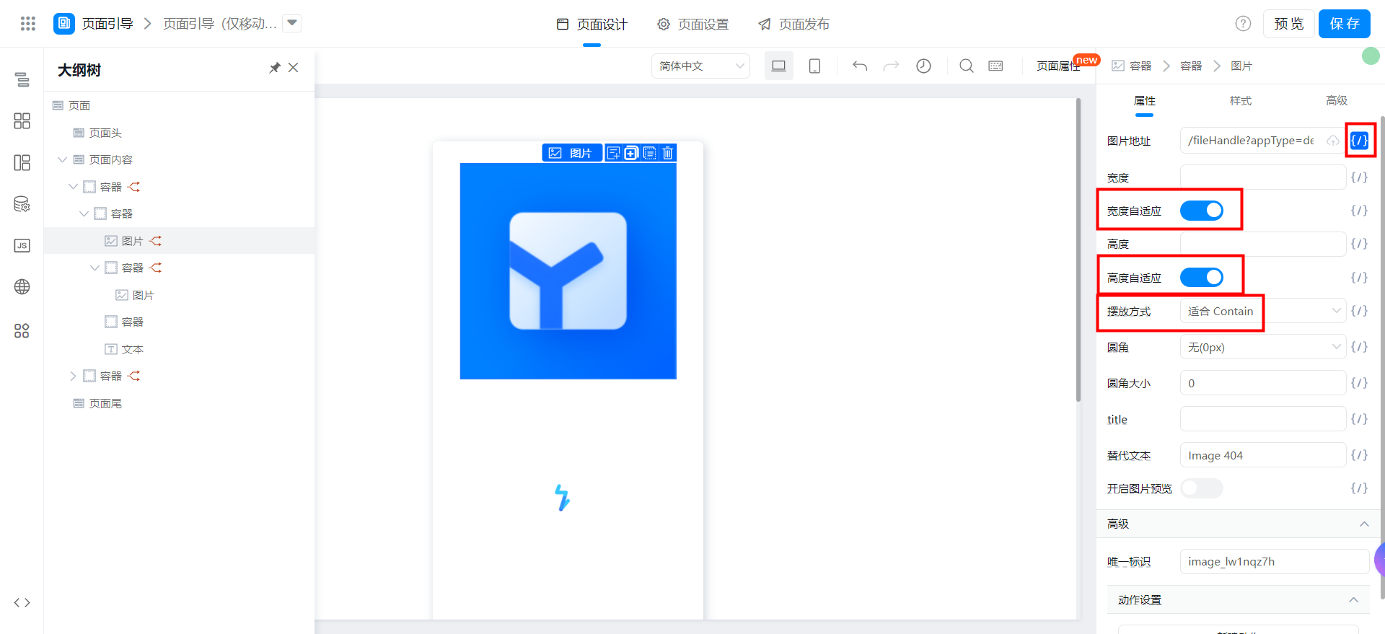Click the 高度 input field
The width and height of the screenshot is (1385, 634).
(1263, 244)
